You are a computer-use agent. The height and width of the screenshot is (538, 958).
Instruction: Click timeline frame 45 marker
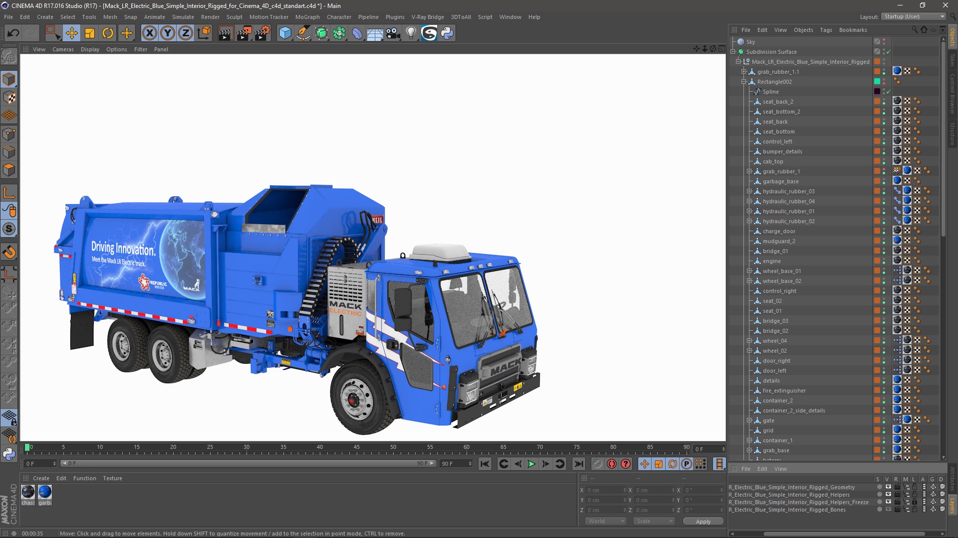[357, 448]
